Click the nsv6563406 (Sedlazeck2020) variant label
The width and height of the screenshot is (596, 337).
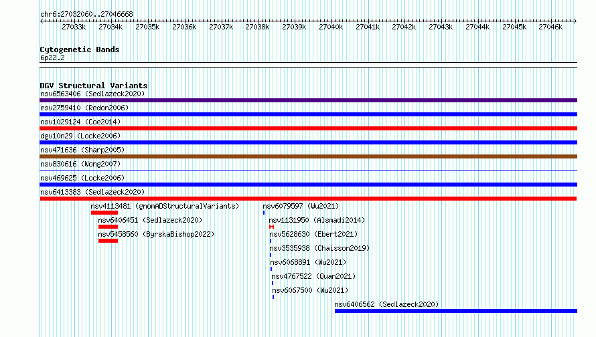pos(92,94)
